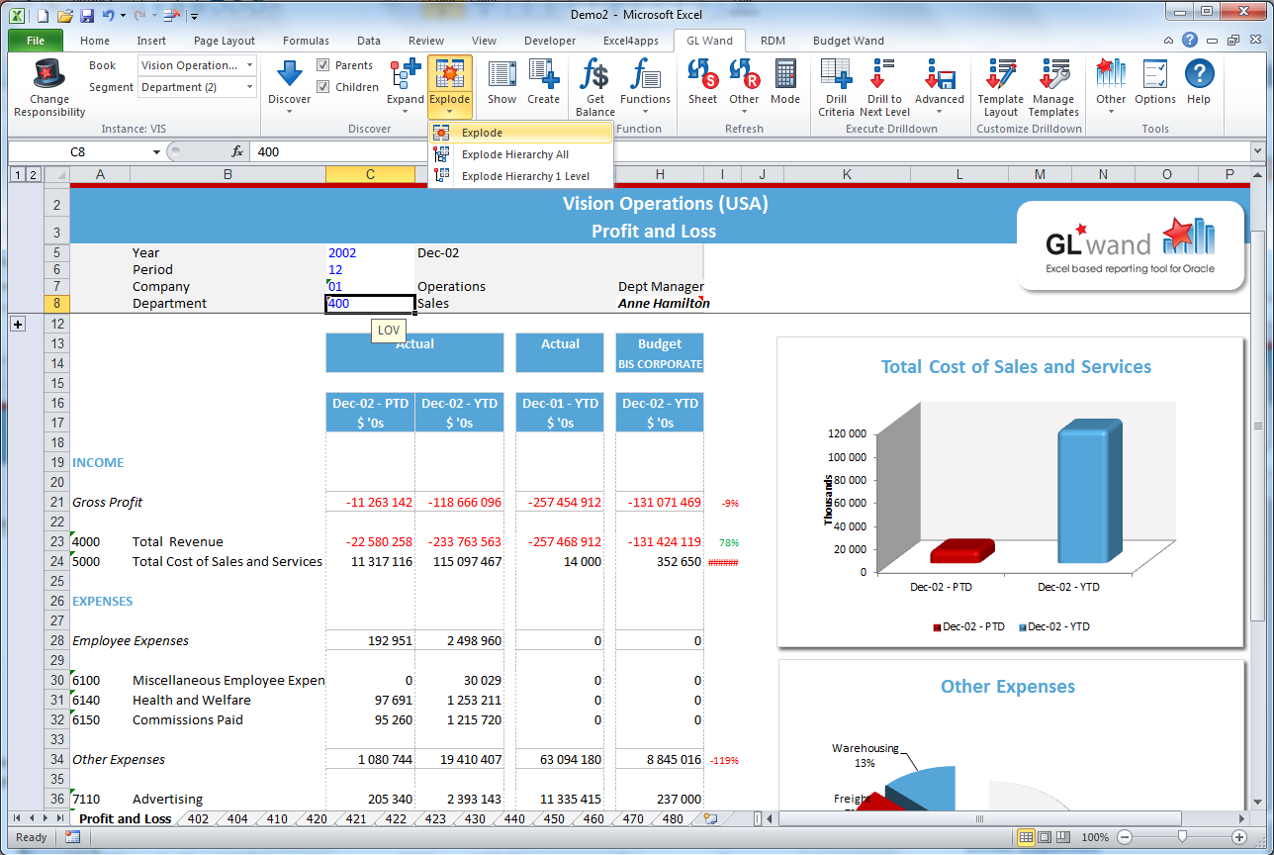Open the Book dropdown
Image resolution: width=1274 pixels, height=855 pixels.
[249, 65]
